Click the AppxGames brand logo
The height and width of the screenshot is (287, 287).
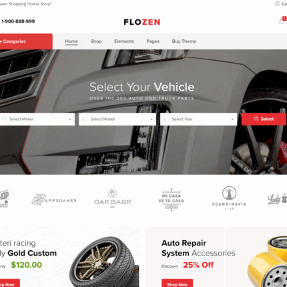pyautogui.click(x=54, y=200)
